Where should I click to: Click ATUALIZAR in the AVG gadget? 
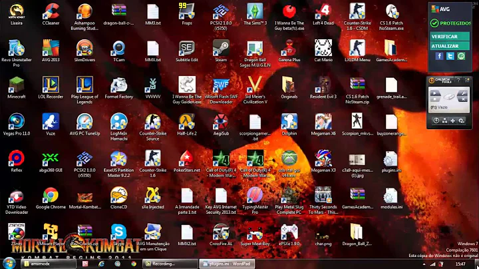click(x=450, y=46)
